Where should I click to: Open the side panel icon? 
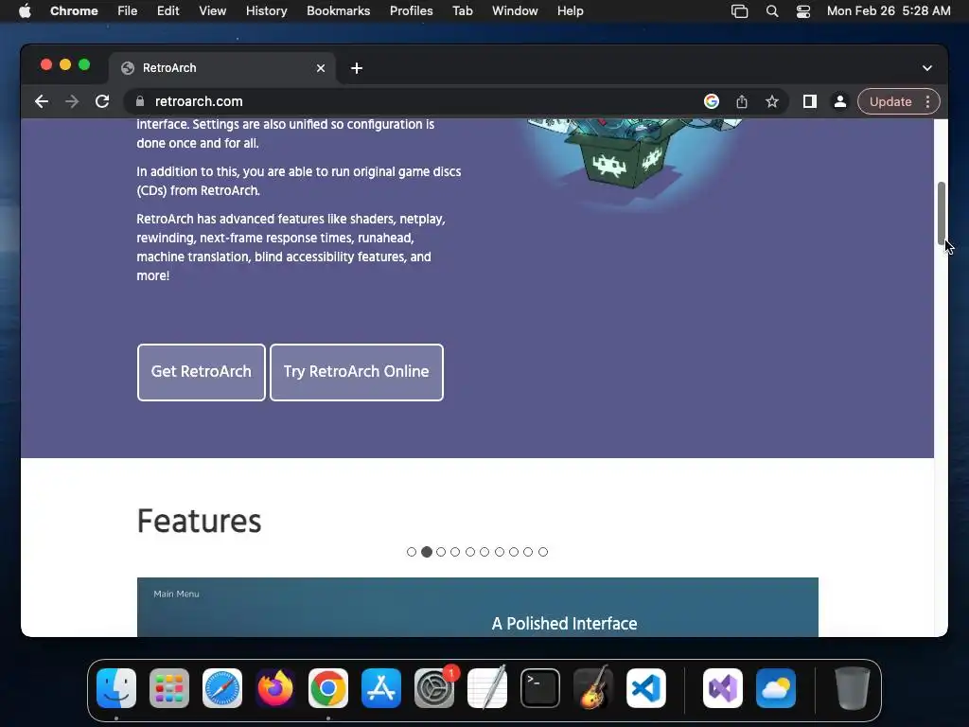point(810,101)
